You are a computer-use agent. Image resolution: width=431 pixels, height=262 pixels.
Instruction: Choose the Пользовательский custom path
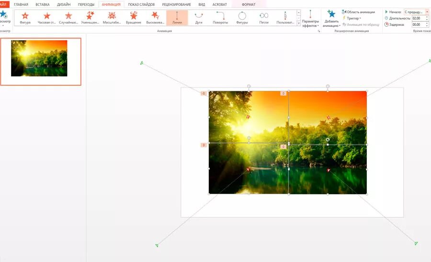pos(285,18)
